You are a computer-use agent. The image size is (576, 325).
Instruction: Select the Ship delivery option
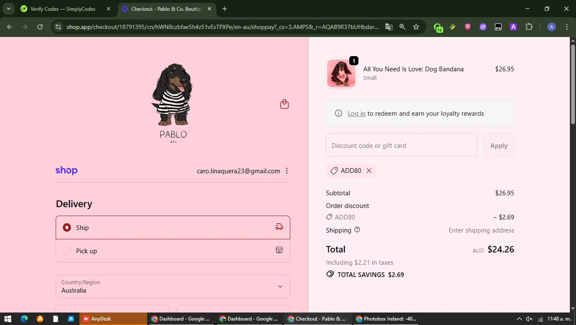pyautogui.click(x=173, y=228)
